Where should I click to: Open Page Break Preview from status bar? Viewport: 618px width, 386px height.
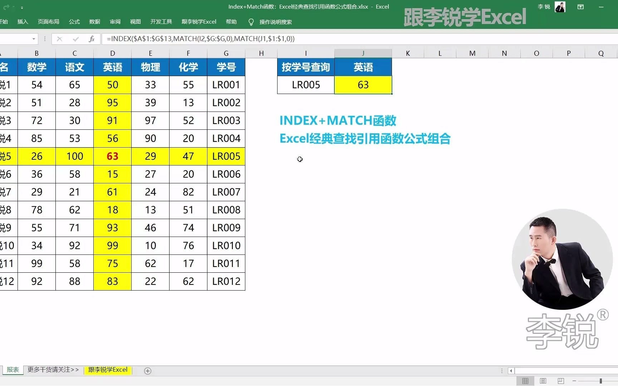560,381
